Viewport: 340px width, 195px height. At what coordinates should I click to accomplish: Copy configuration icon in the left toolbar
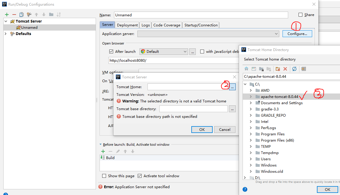[x=21, y=15]
